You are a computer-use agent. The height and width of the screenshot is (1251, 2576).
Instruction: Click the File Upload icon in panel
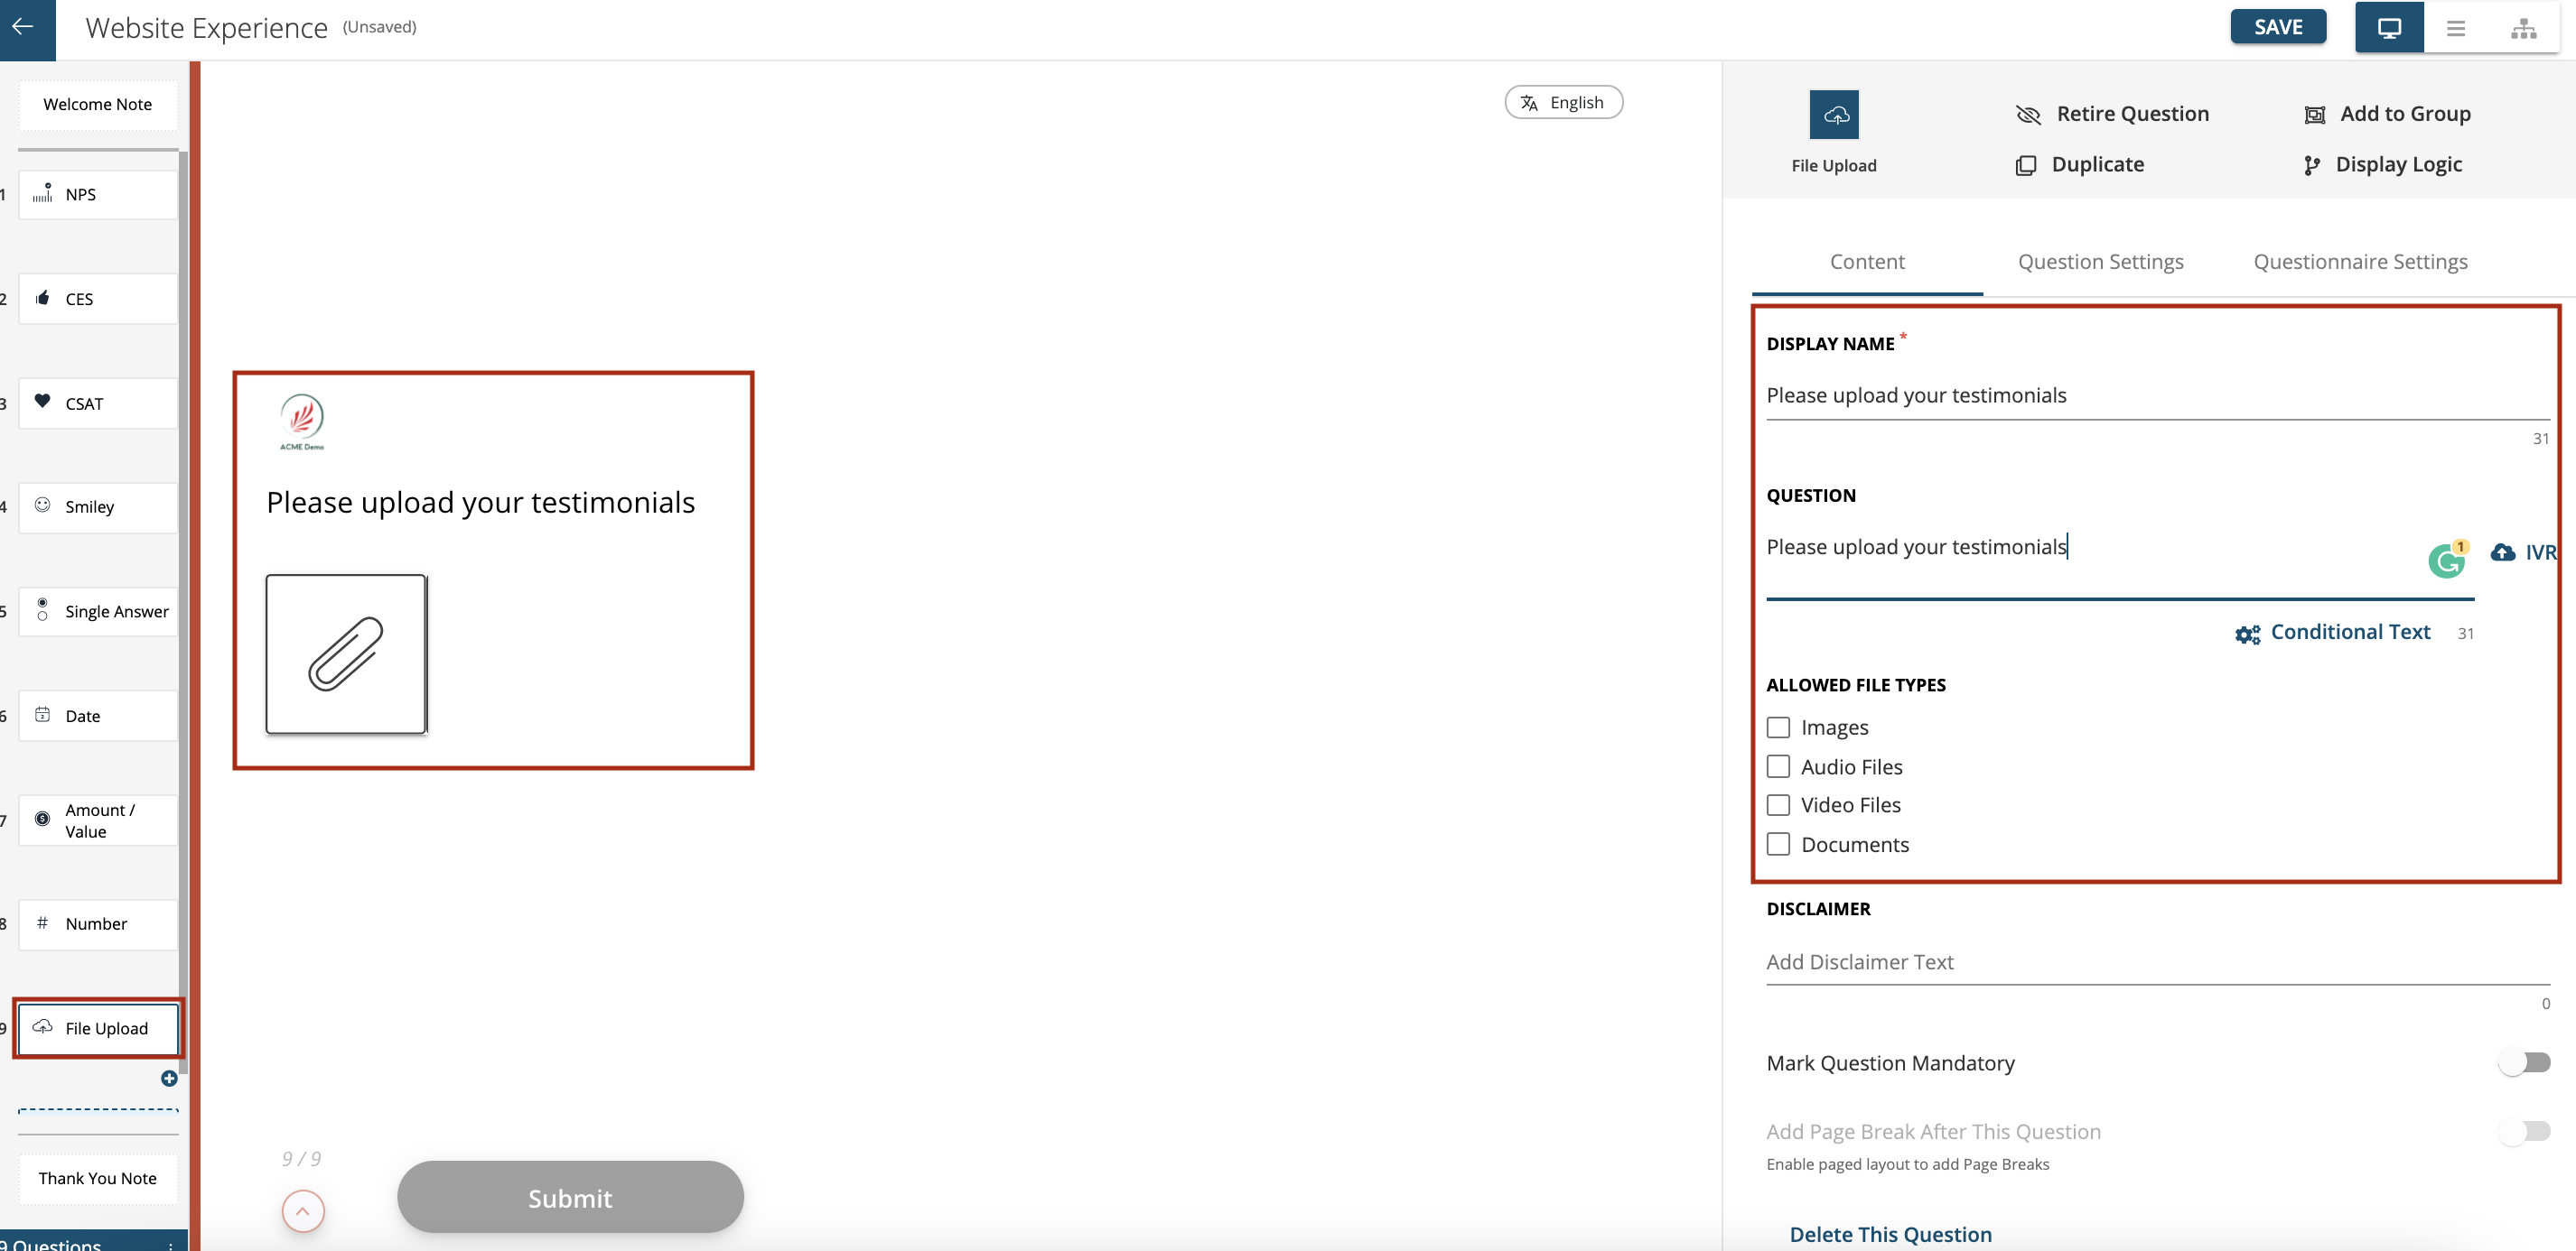pos(1834,114)
